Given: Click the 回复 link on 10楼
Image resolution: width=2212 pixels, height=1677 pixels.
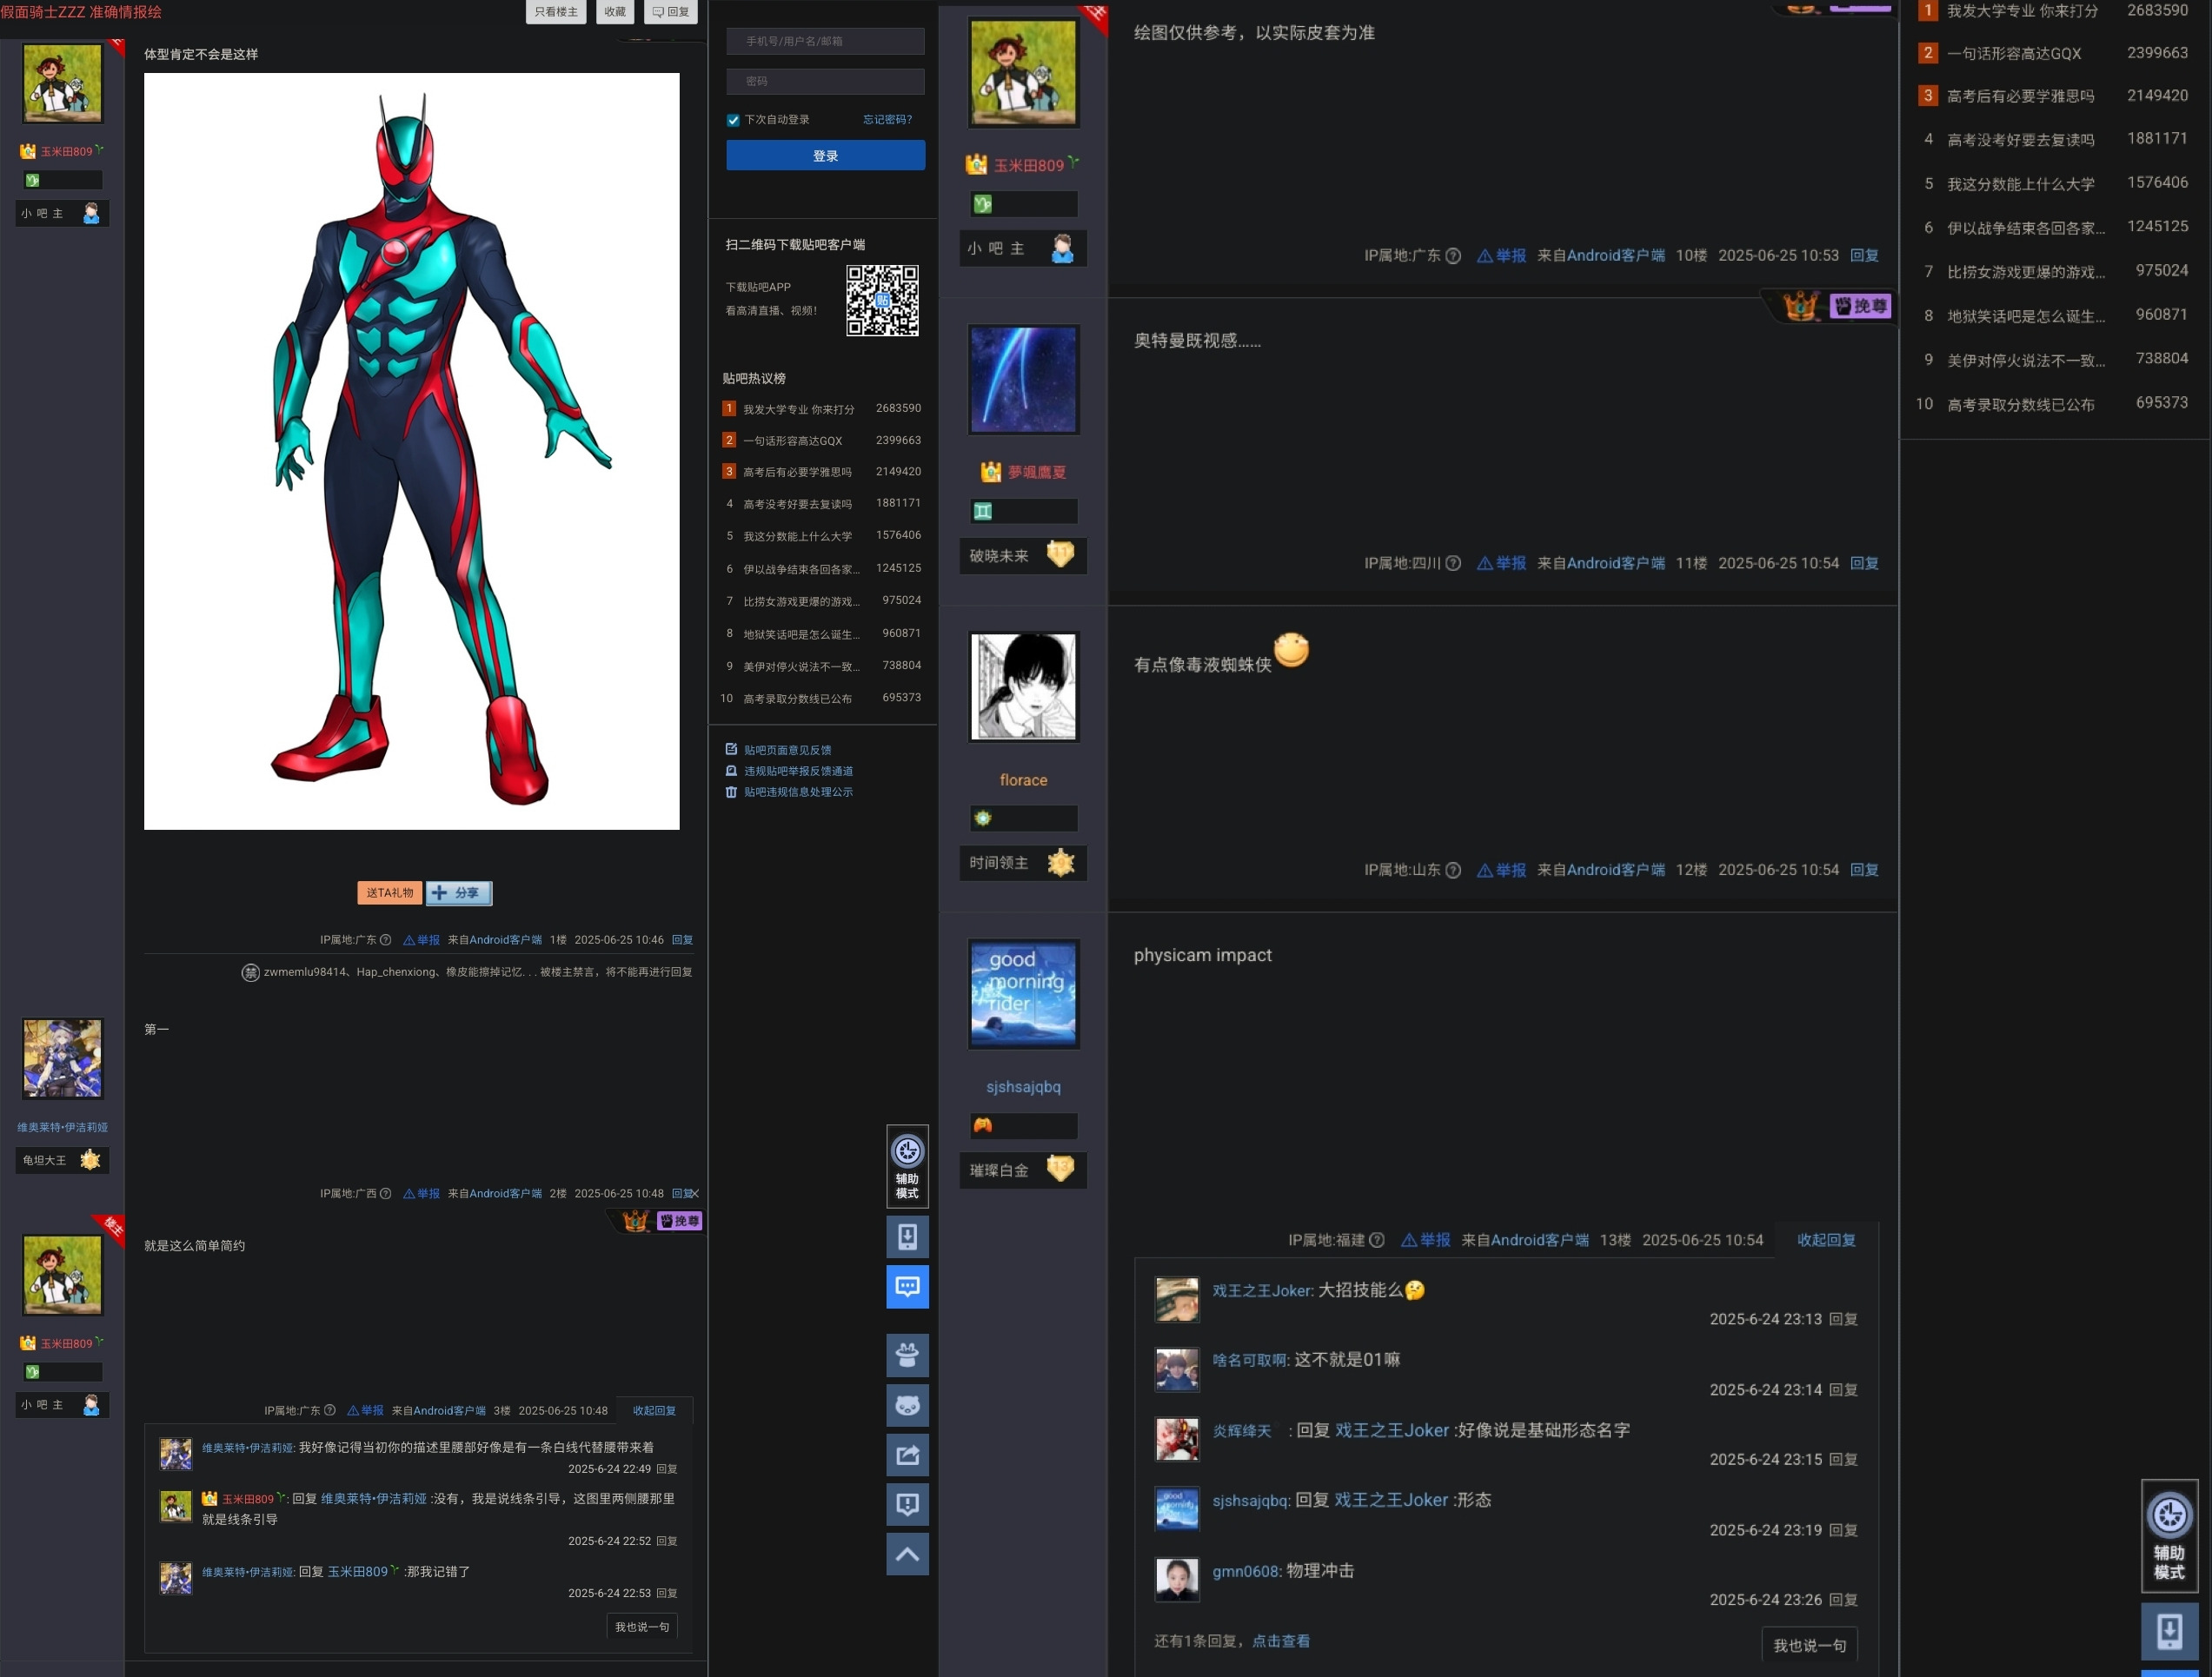Looking at the screenshot, I should [x=1865, y=256].
